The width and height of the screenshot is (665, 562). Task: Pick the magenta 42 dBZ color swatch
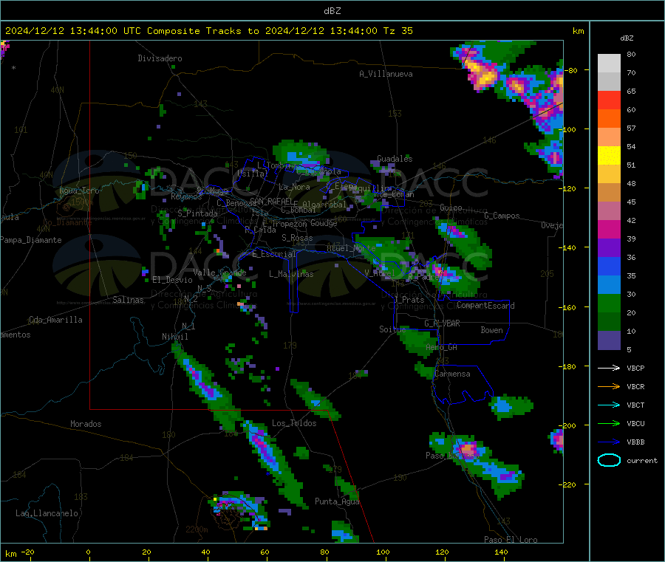point(609,229)
